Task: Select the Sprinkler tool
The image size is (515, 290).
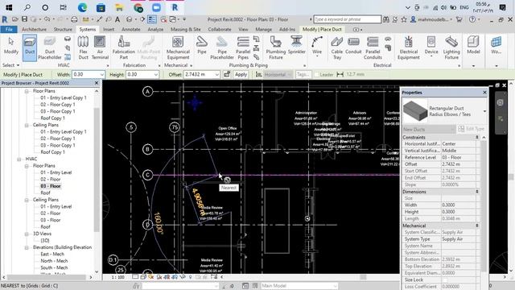Action: [296, 45]
